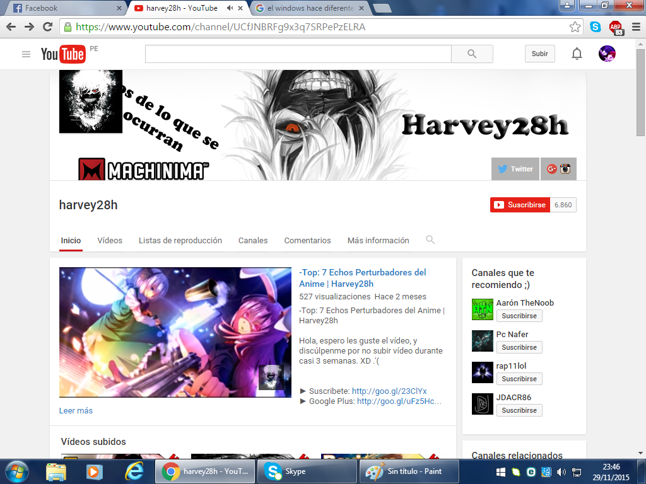Go back using browser back arrow
The width and height of the screenshot is (646, 484).
[11, 27]
